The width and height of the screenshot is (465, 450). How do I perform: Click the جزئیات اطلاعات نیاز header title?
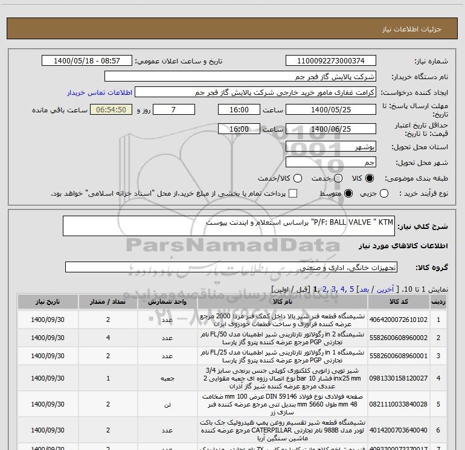point(412,29)
